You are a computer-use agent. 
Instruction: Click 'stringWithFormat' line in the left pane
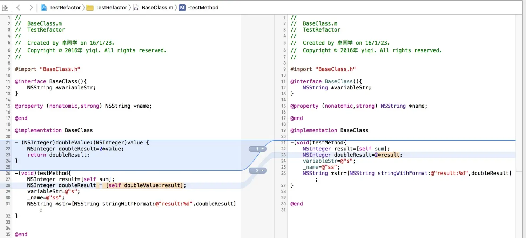click(x=131, y=204)
